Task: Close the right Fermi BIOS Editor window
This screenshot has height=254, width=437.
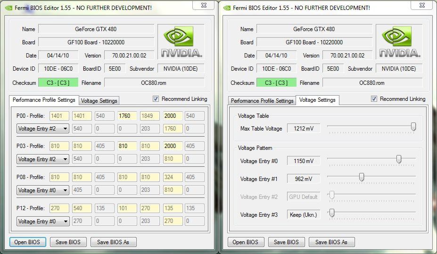Action: click(422, 5)
